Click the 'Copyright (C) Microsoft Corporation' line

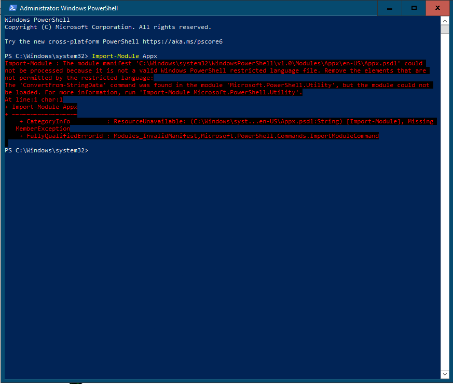[108, 27]
